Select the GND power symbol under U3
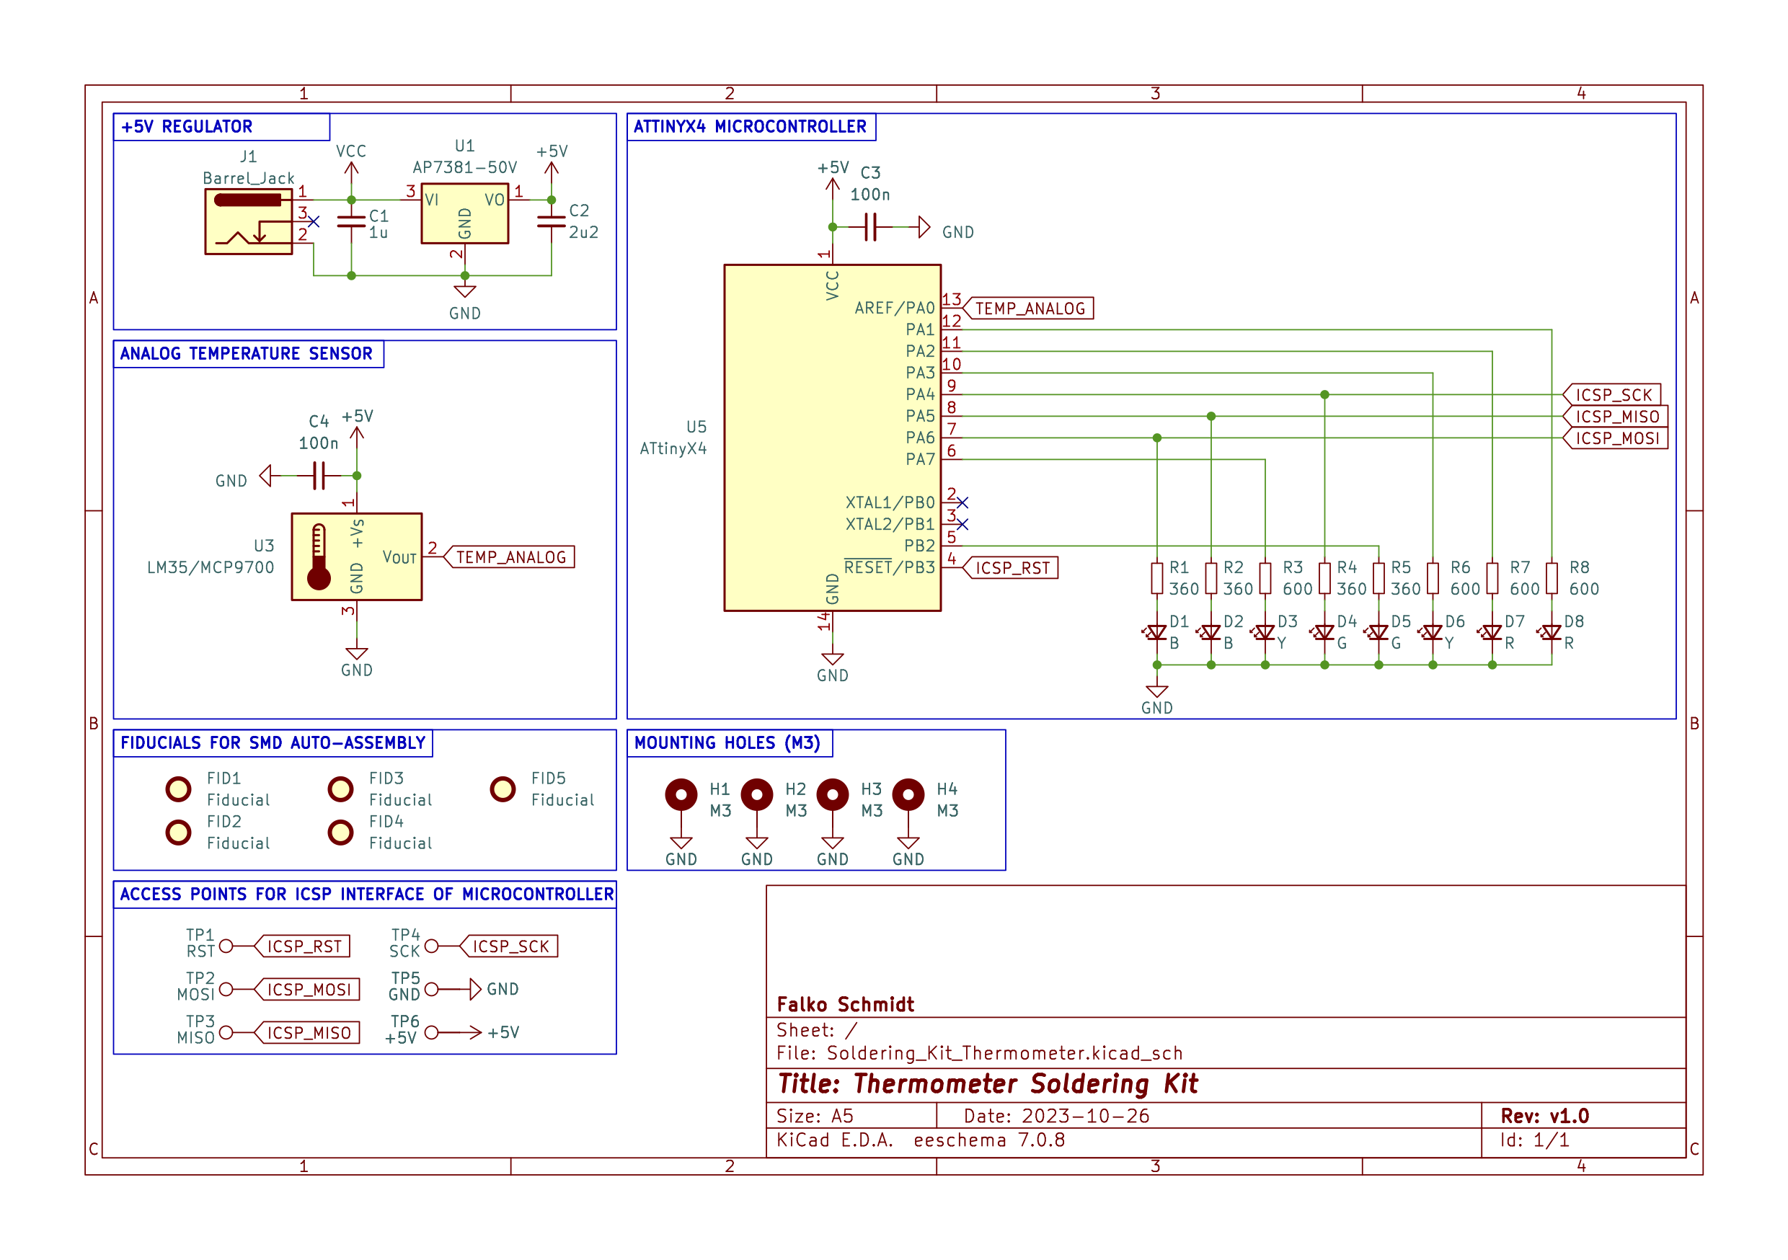Image resolution: width=1788 pixels, height=1260 pixels. 357,654
